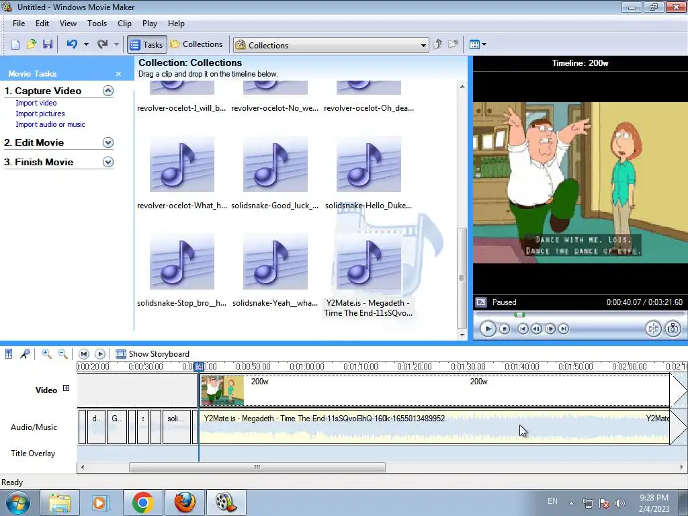The image size is (688, 516).
Task: Step to the next frame
Action: pyautogui.click(x=550, y=329)
